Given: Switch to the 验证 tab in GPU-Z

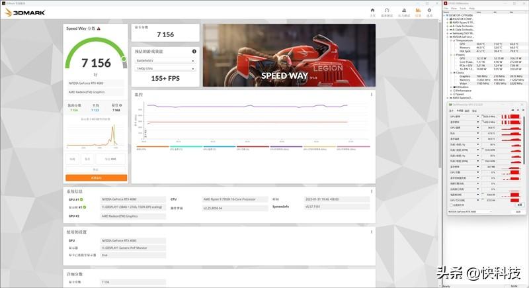Looking at the screenshot, I should 474,111.
